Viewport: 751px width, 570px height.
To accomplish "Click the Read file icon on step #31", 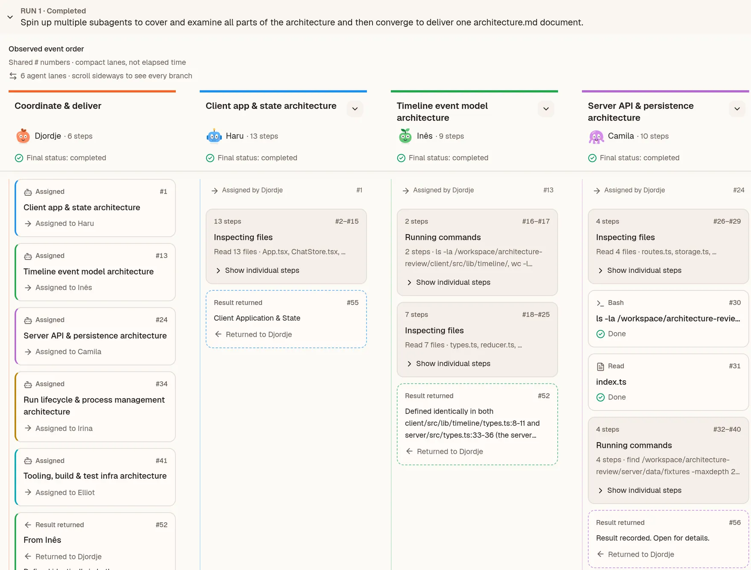I will tap(600, 366).
